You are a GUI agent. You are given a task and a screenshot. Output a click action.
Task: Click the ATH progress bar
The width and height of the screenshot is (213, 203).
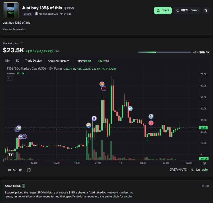pos(165,52)
